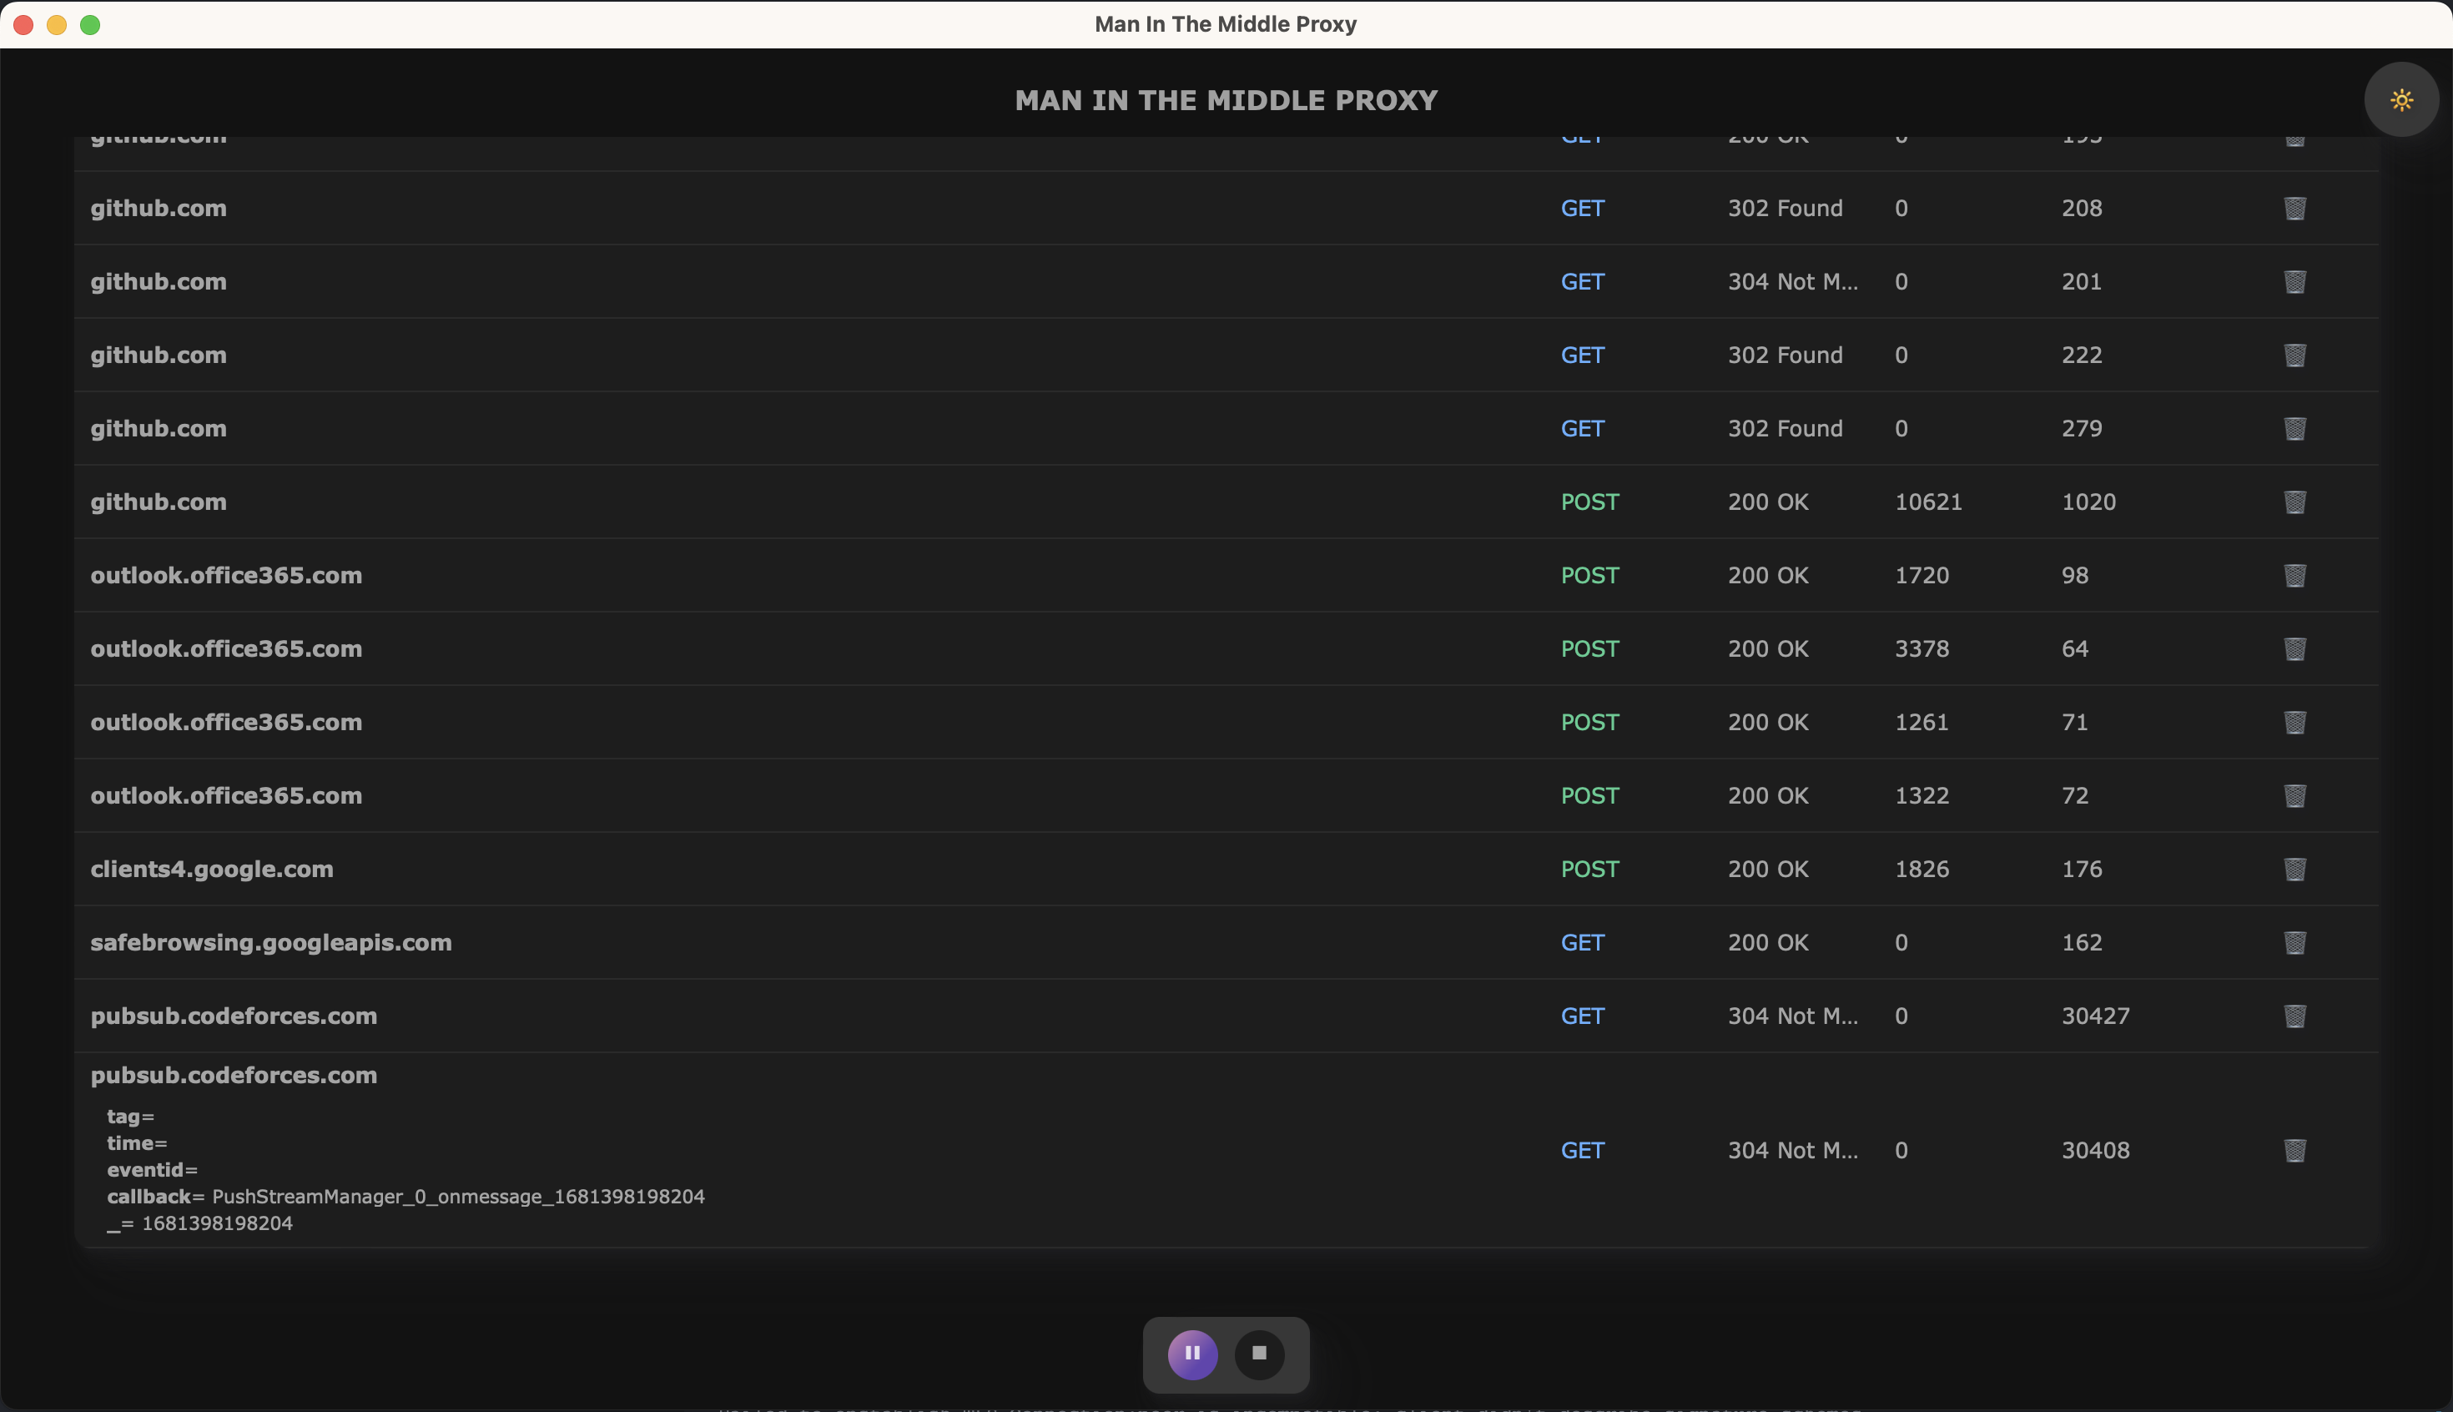Select the github.com POST request row
2453x1412 pixels.
tap(158, 502)
